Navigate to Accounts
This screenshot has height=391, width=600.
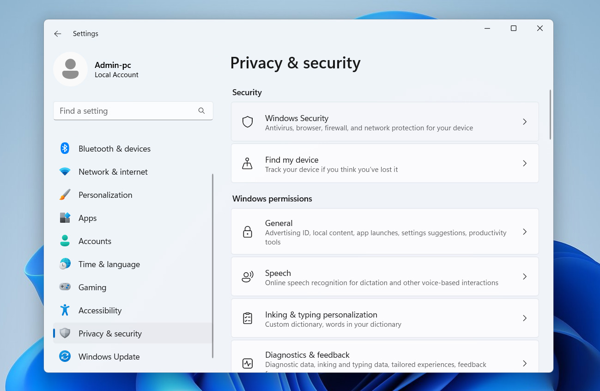pyautogui.click(x=133, y=241)
